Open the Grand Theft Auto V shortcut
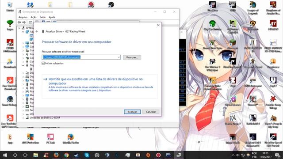The width and height of the screenshot is (283, 159). click(x=212, y=45)
